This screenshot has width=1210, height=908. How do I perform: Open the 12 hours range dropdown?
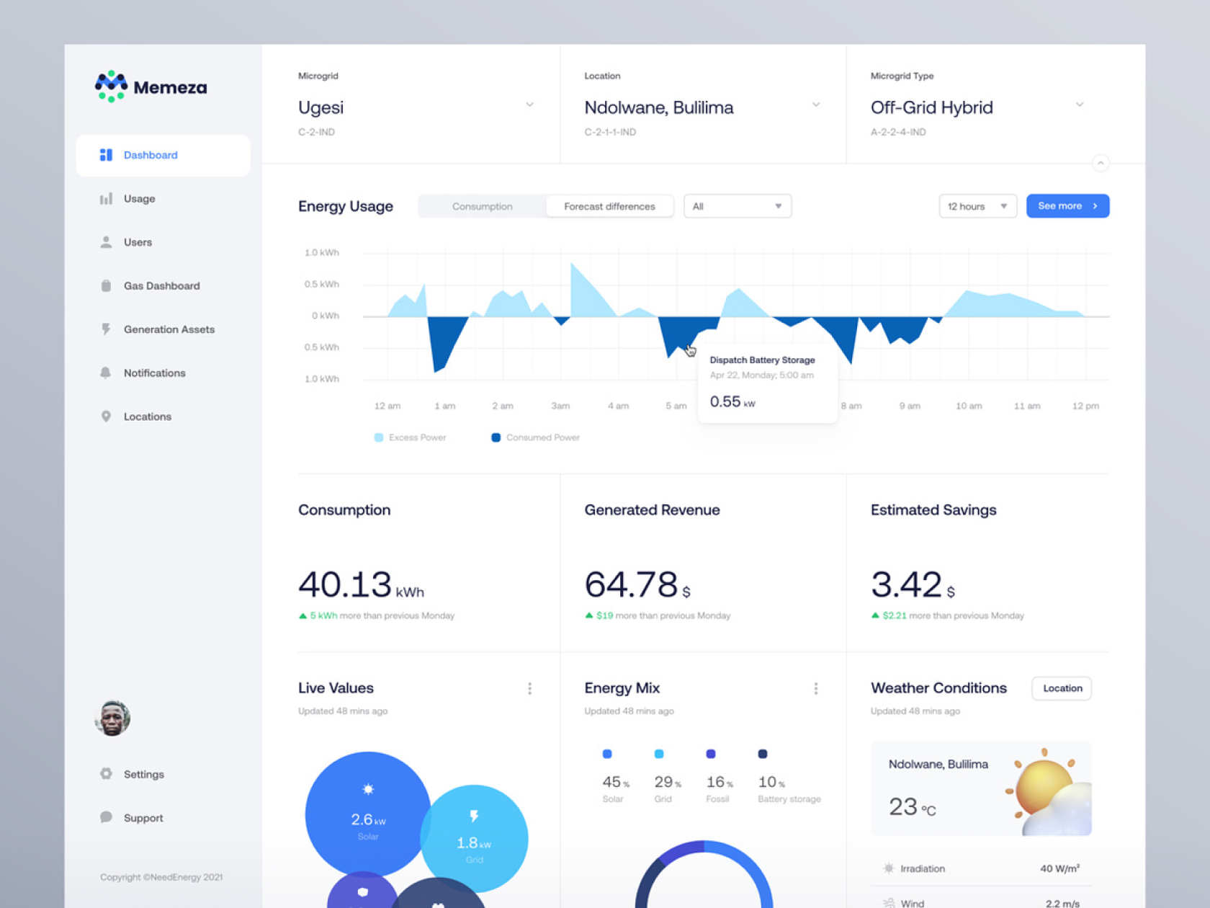click(977, 206)
